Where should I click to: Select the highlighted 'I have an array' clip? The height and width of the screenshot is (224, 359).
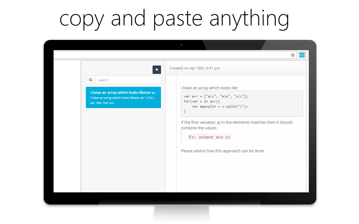(x=123, y=97)
